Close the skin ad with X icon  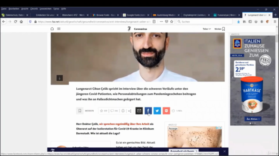click(x=221, y=128)
